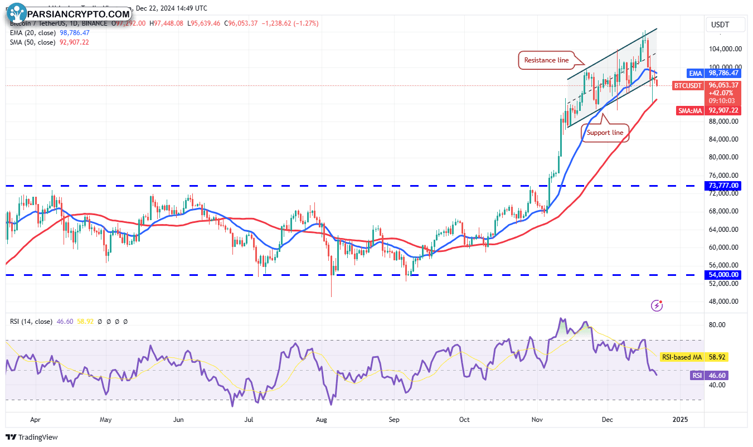Select the RSI (14, close) legend entry
The image size is (753, 447).
pos(31,322)
